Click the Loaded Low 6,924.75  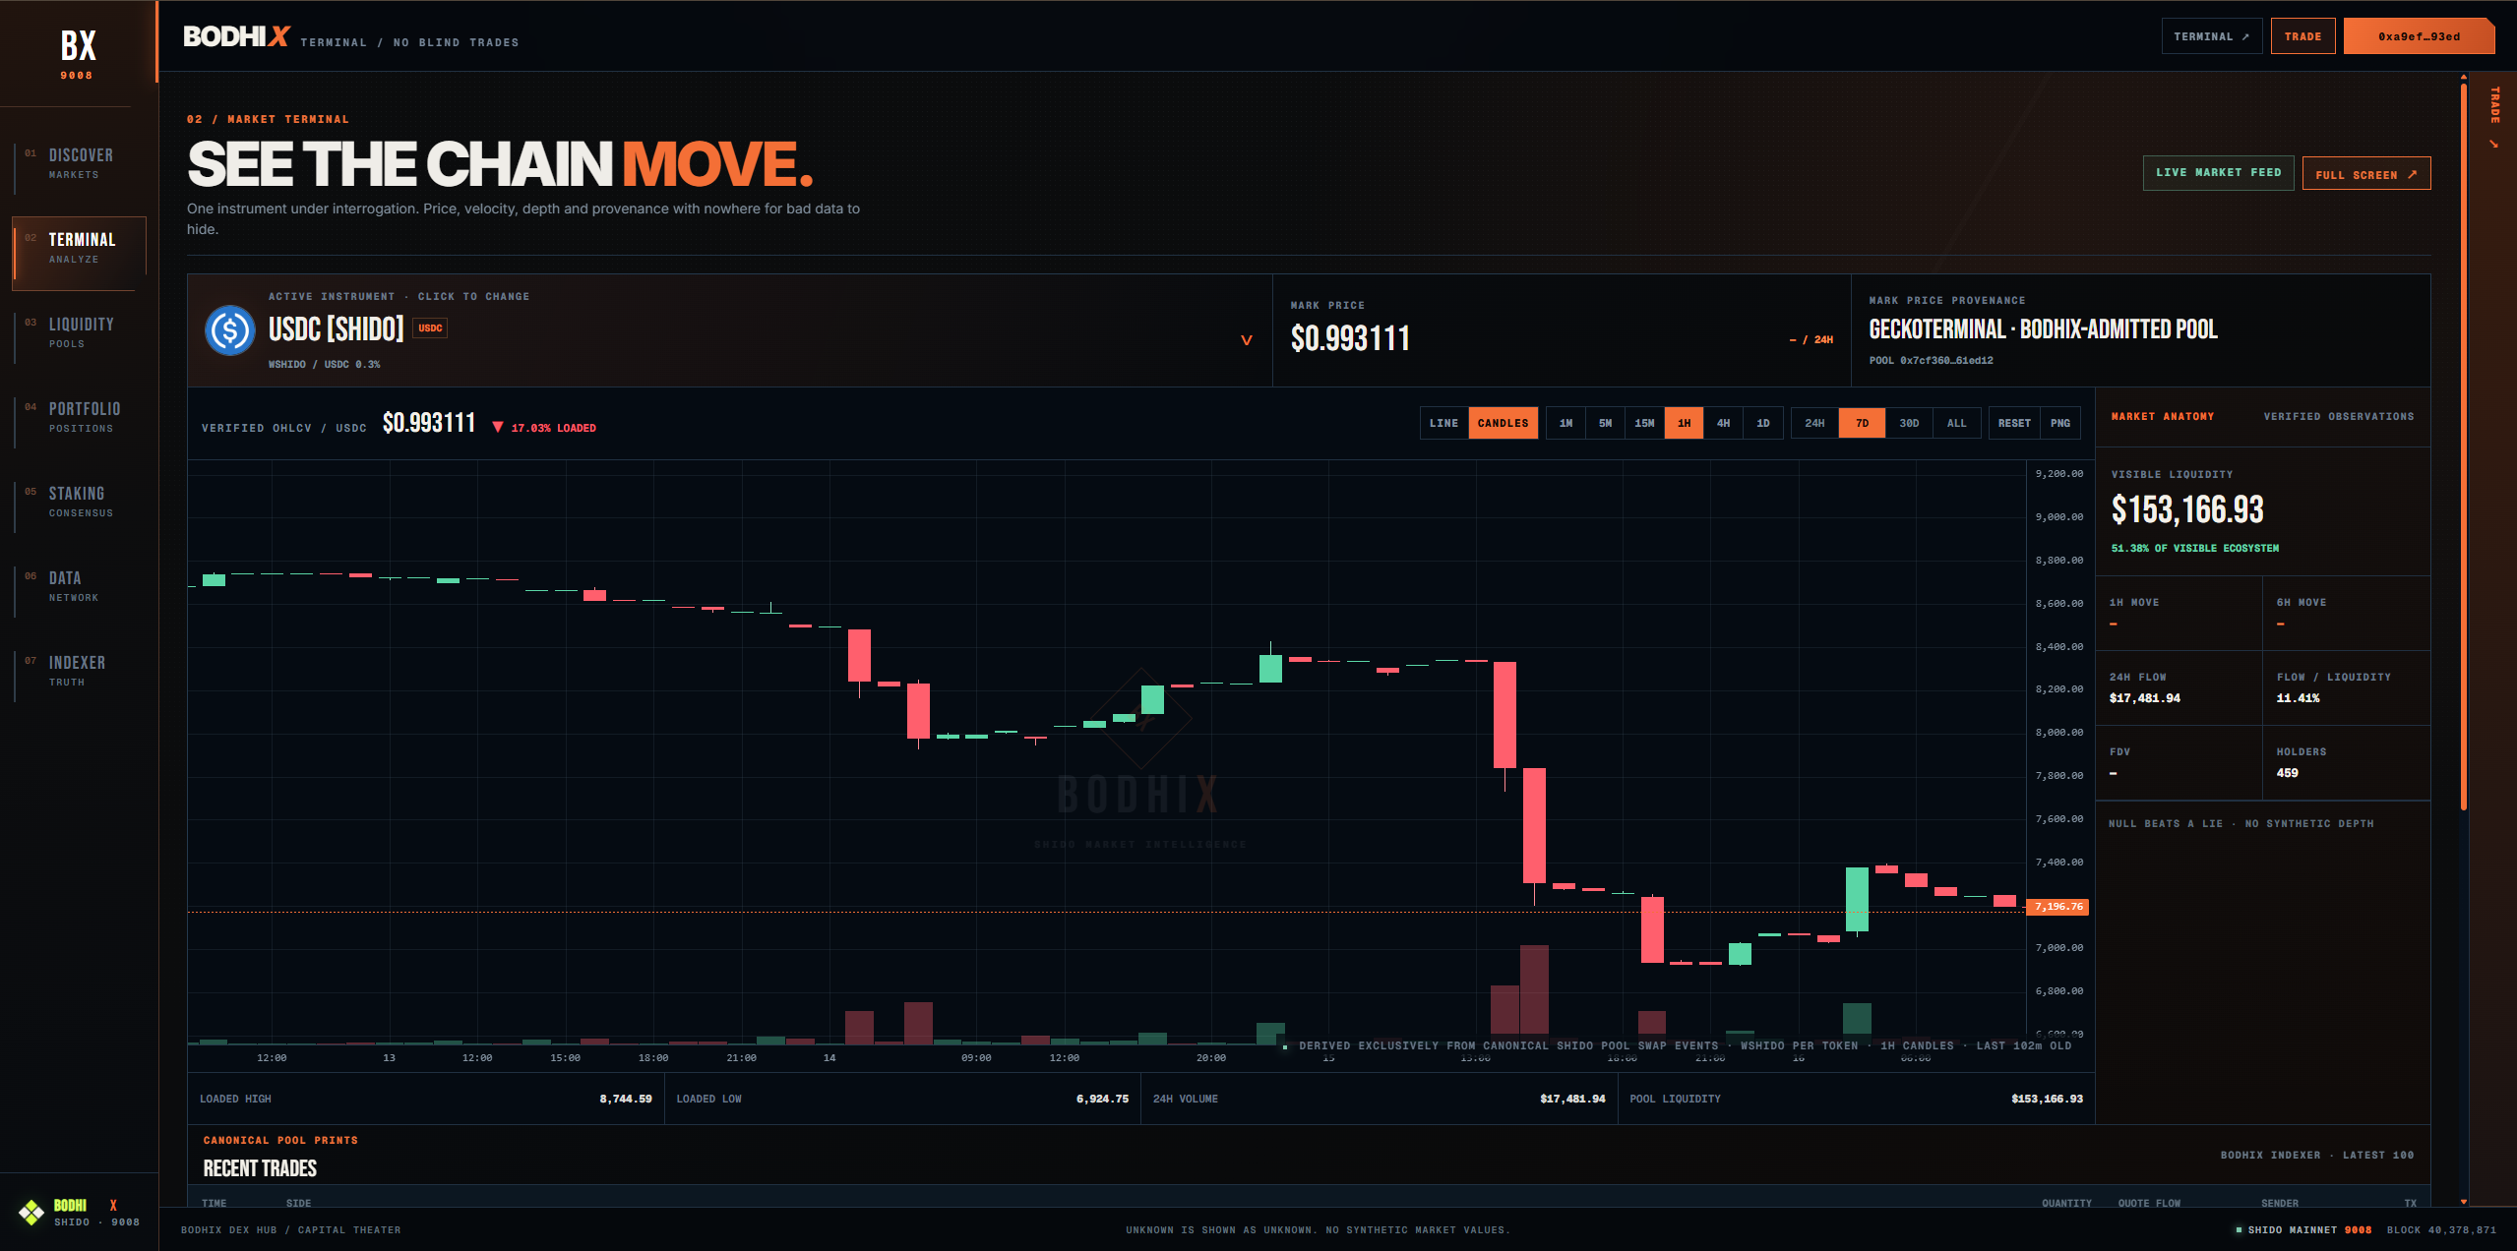(1102, 1100)
